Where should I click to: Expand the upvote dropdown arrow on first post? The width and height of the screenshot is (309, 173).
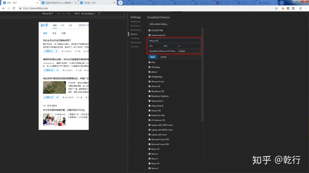[56, 51]
